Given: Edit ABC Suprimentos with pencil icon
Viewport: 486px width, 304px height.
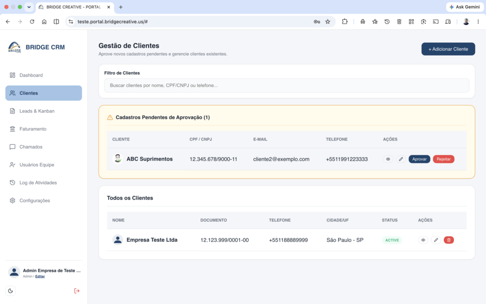Looking at the screenshot, I should (401, 159).
